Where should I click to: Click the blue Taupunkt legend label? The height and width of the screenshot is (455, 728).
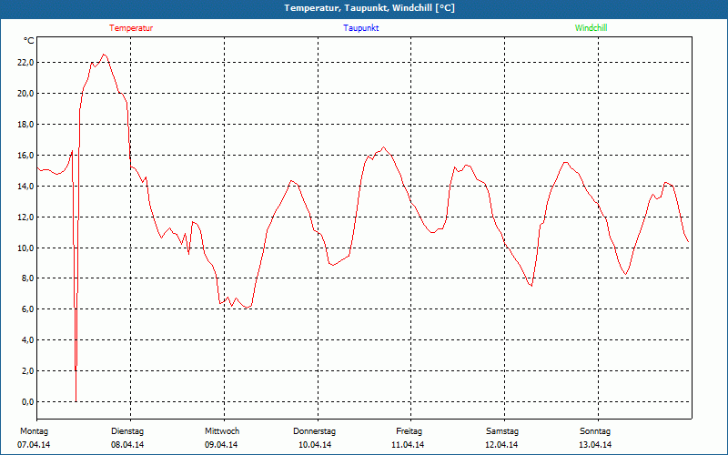coord(361,28)
